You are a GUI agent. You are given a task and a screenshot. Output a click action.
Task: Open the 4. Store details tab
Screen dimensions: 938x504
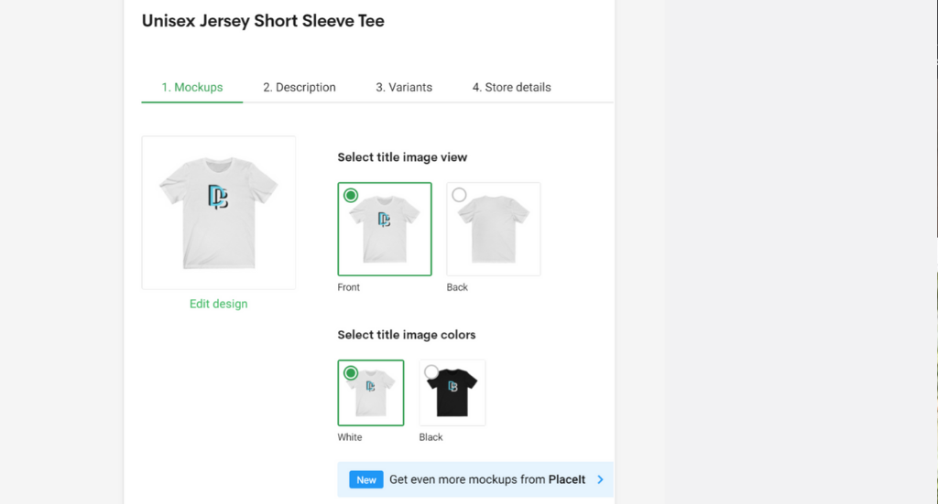point(511,87)
